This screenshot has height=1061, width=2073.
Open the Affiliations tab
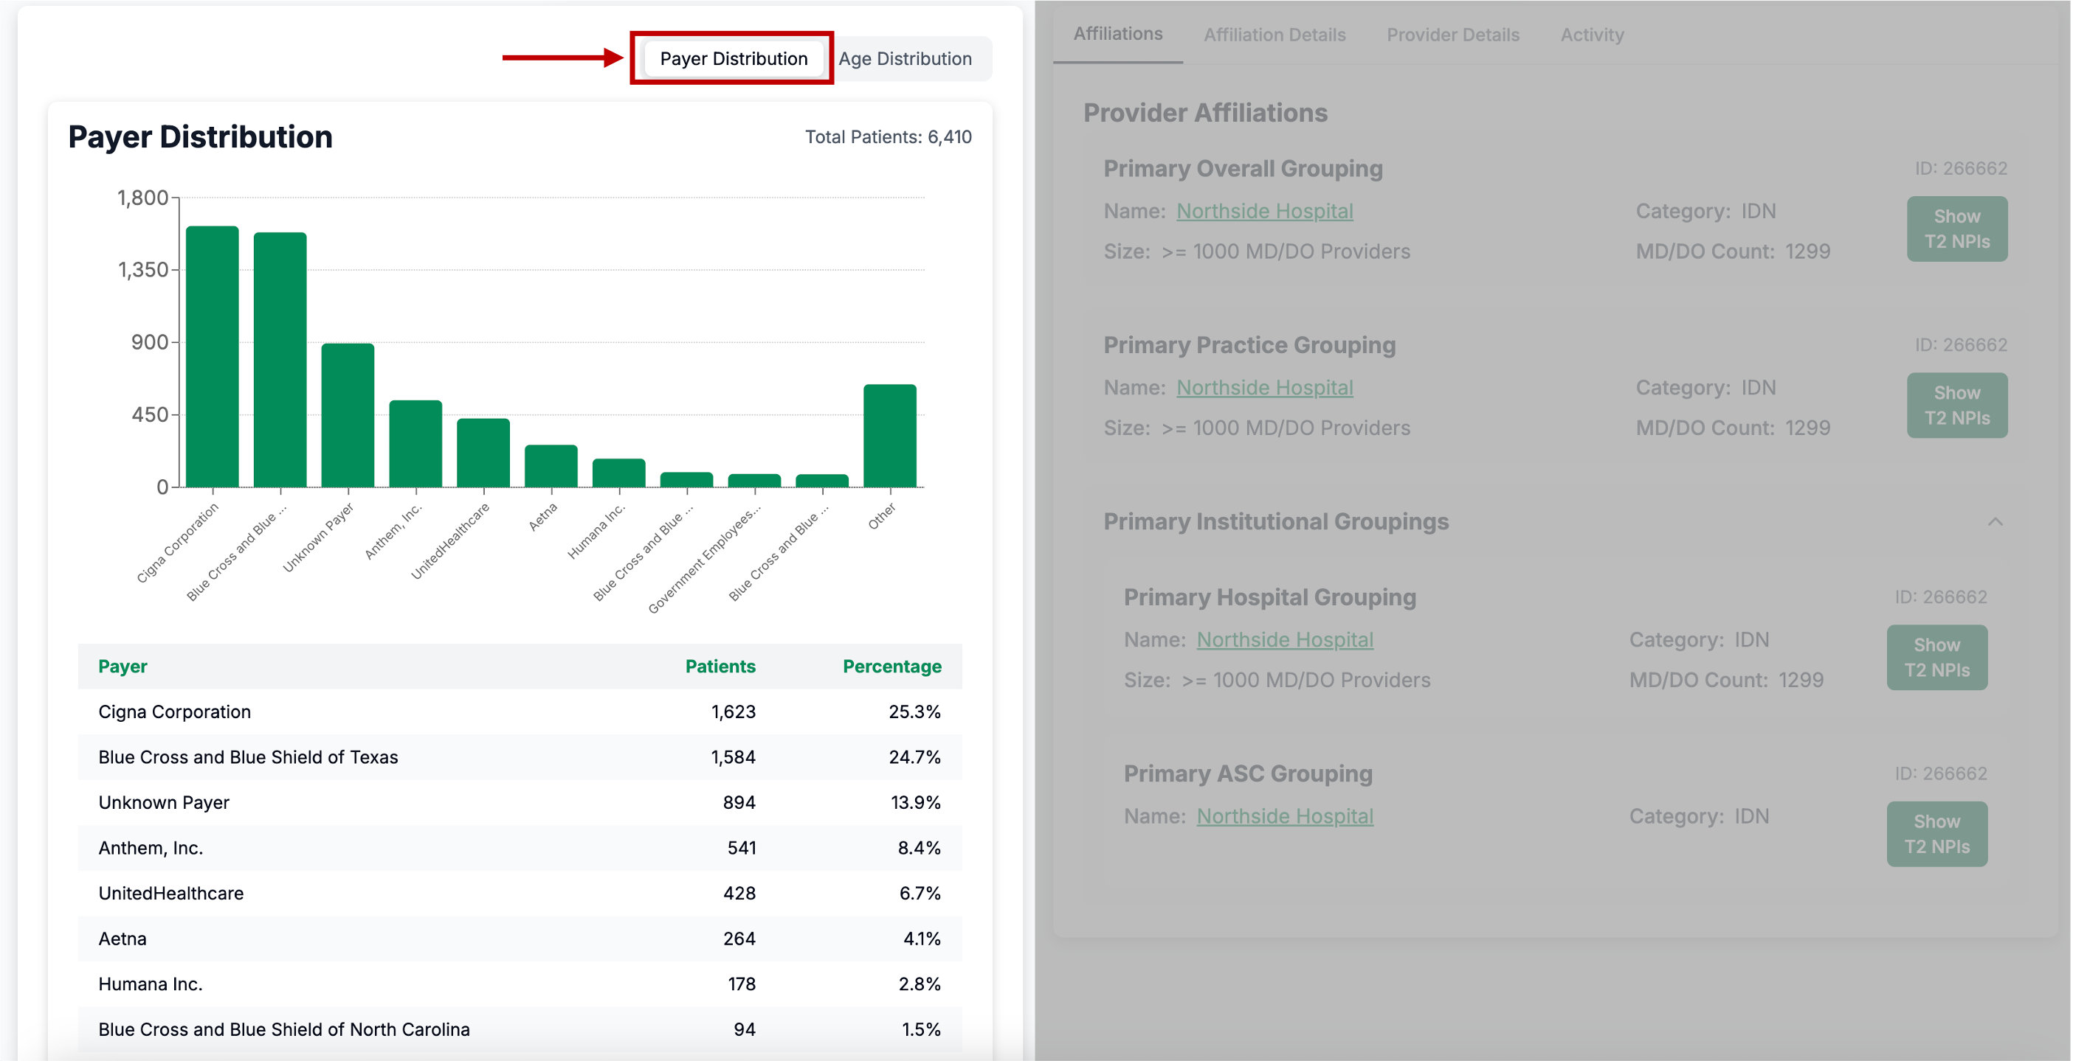[x=1117, y=34]
